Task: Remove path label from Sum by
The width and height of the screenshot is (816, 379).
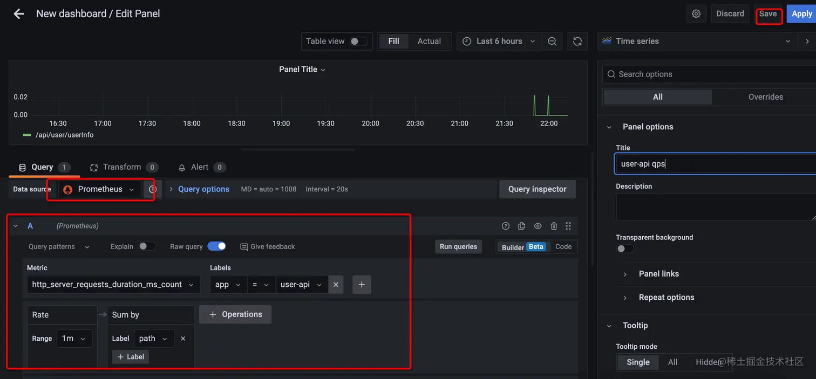Action: coord(183,339)
